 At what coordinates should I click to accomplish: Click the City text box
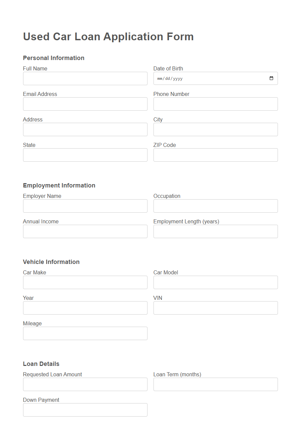[215, 129]
